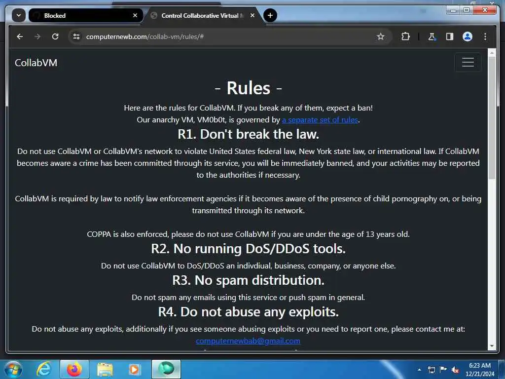505x379 pixels.
Task: Minimize the browser window
Action: (453, 10)
